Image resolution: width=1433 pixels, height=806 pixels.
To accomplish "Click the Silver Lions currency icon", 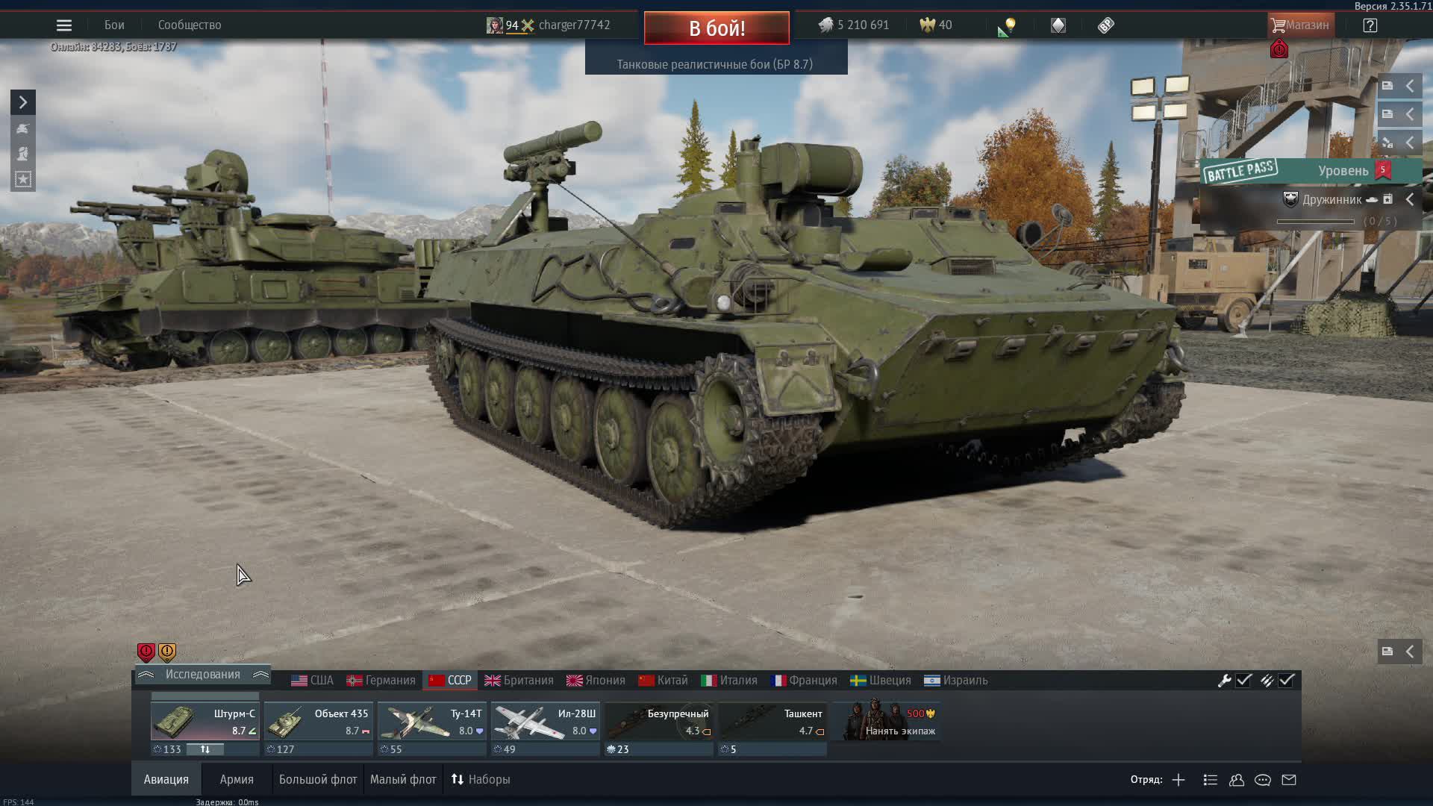I will pos(828,25).
